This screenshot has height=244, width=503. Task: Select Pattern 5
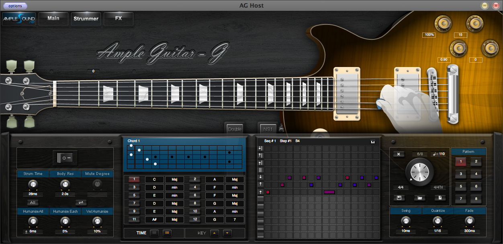461,187
